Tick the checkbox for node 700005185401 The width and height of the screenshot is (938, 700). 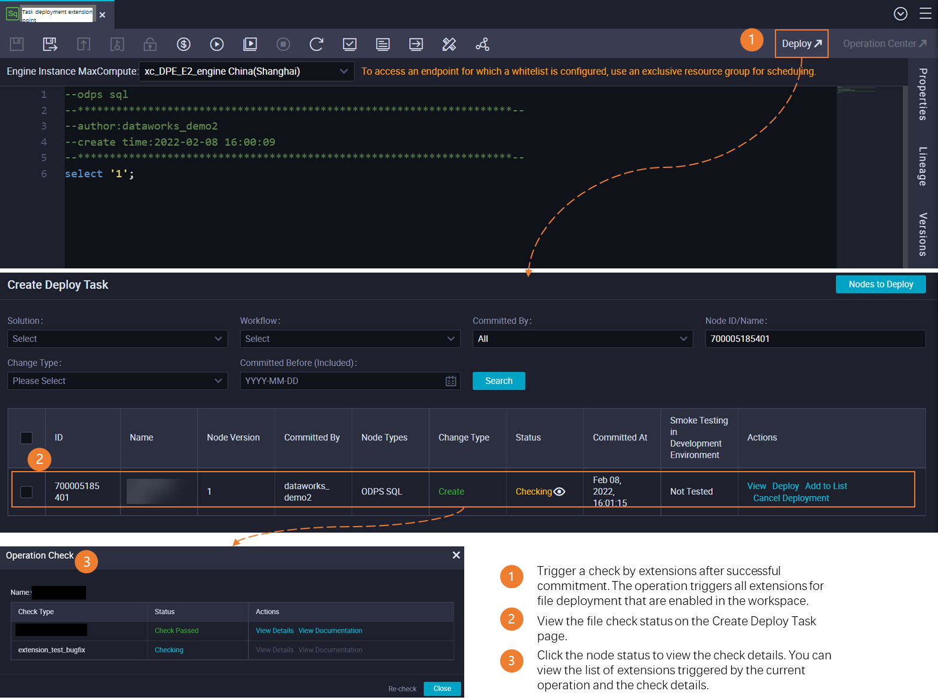click(x=26, y=491)
